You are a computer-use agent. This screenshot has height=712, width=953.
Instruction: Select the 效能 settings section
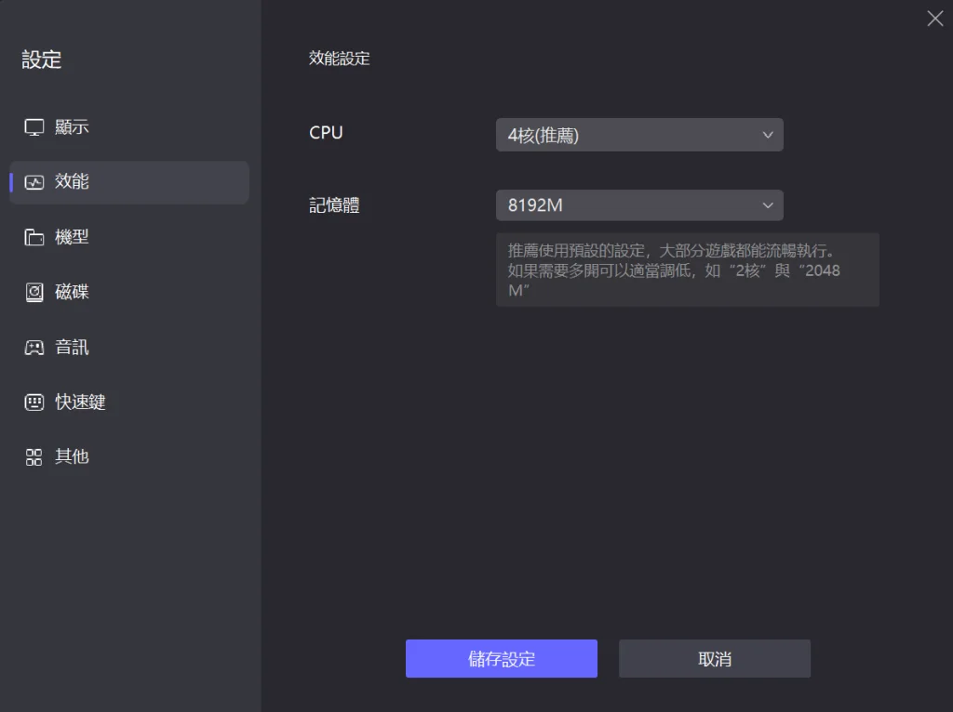tap(129, 182)
